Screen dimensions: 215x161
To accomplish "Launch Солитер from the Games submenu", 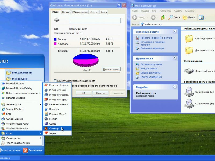I will (x=58, y=129).
